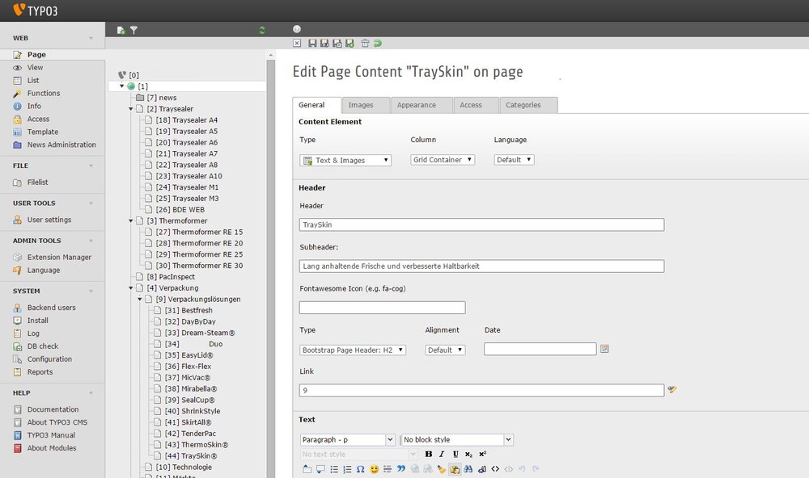Click the page tree vertical scrollbar

271,268
